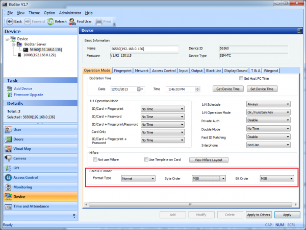306x230 pixels.
Task: Enable Get Host PC Time checkbox
Action: click(x=241, y=79)
